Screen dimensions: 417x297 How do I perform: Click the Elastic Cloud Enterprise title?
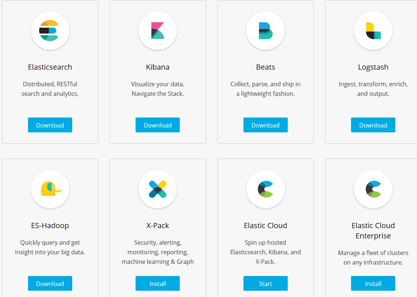(373, 231)
